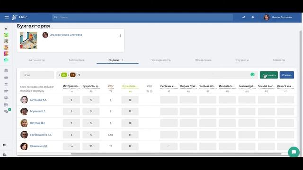Switch to Библиотека tab

[x=77, y=60]
